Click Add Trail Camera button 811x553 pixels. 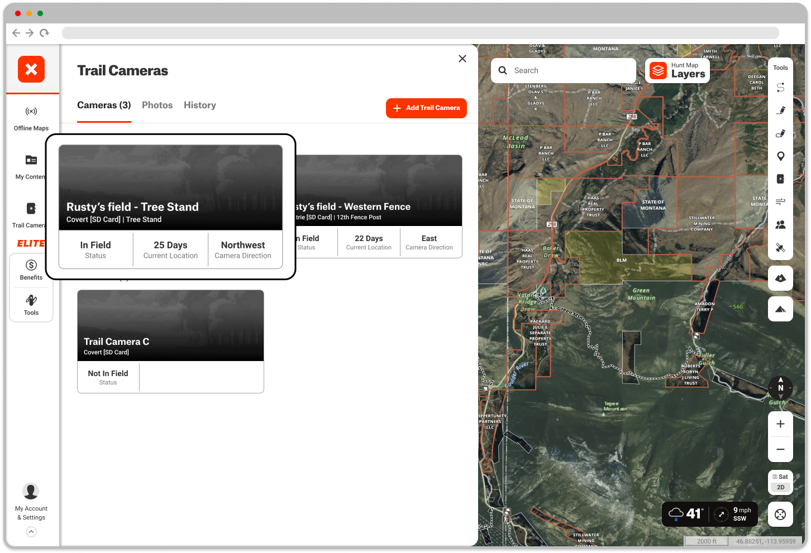[426, 108]
